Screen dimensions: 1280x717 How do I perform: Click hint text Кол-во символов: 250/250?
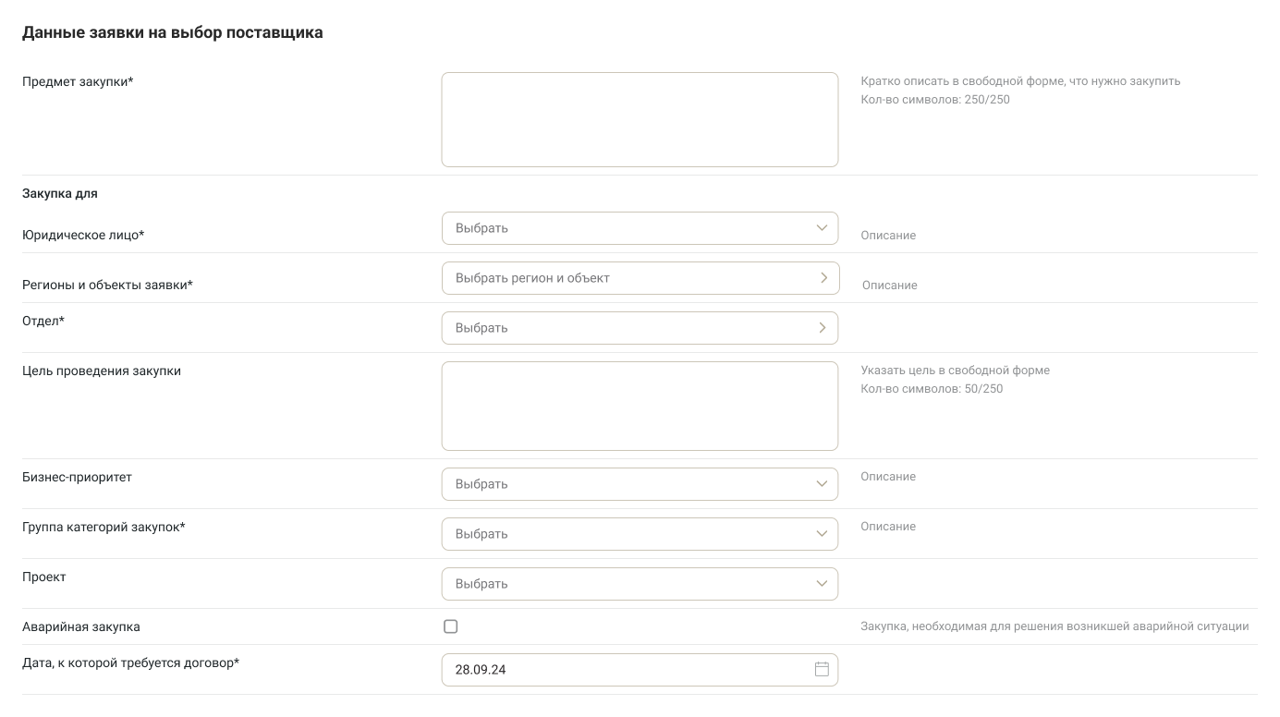[935, 99]
